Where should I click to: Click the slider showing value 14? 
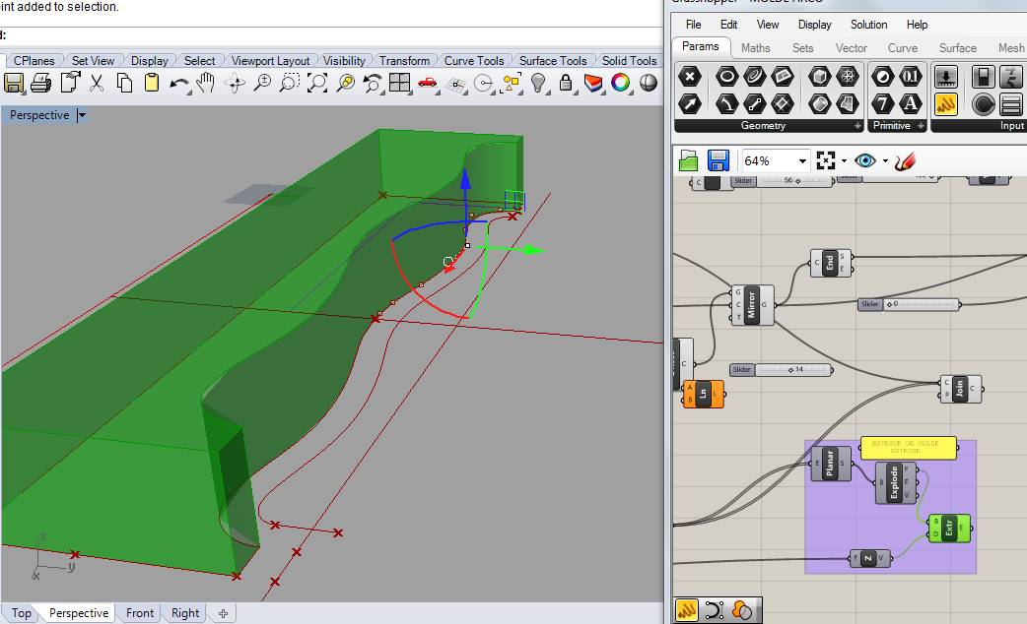[x=781, y=369]
